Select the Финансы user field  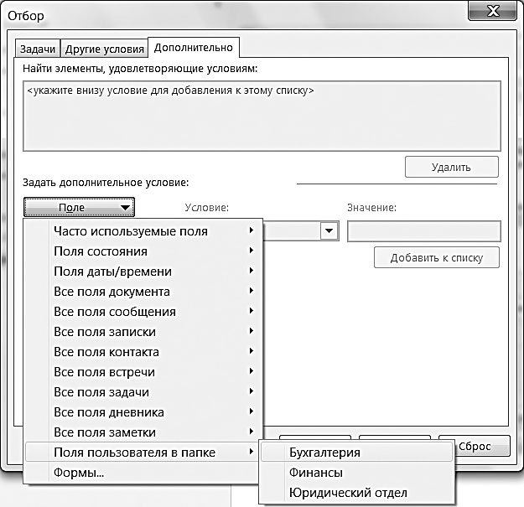356,473
